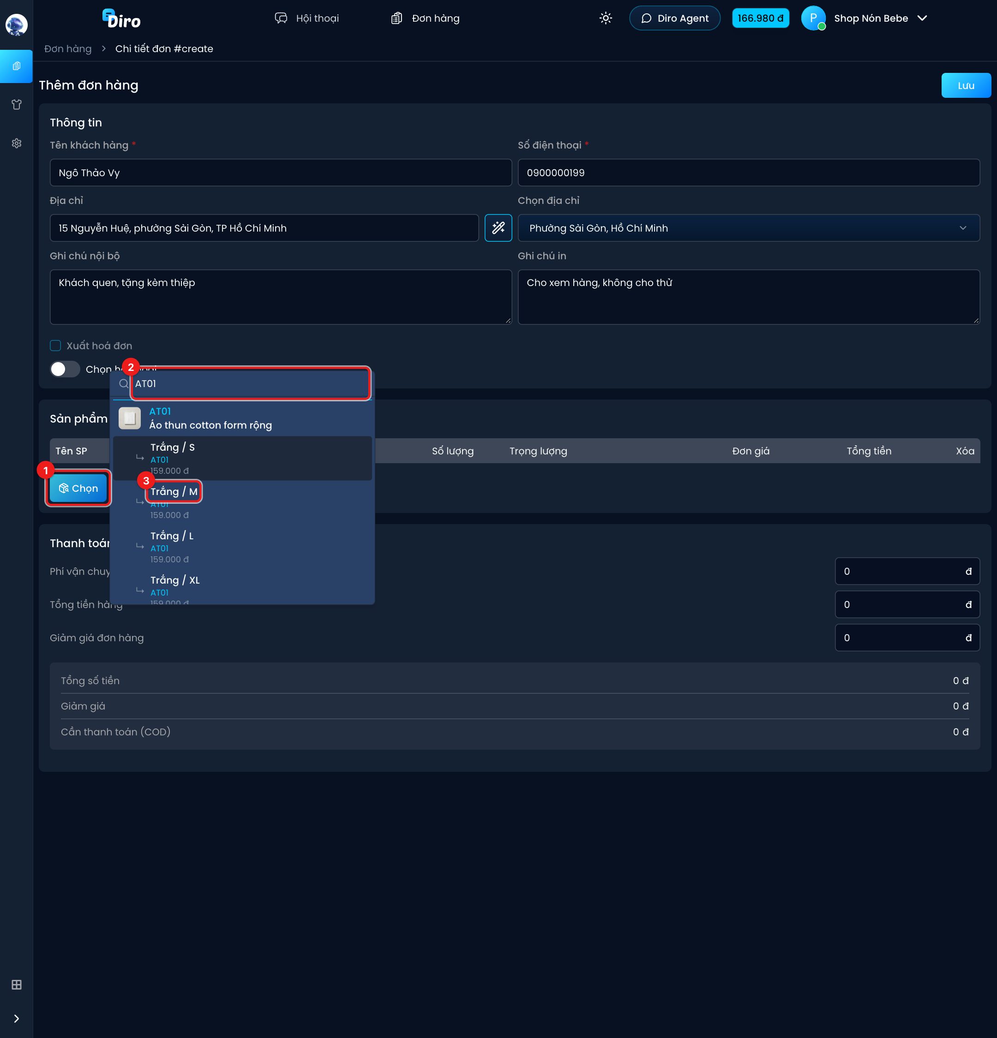This screenshot has width=997, height=1038.
Task: Check the Xuất hoá đơn checkbox
Action: coord(56,346)
